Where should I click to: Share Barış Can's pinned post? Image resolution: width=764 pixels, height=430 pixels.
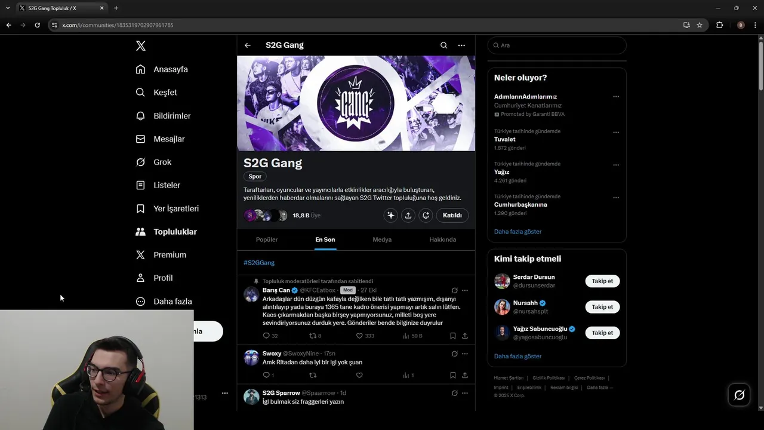pyautogui.click(x=465, y=336)
